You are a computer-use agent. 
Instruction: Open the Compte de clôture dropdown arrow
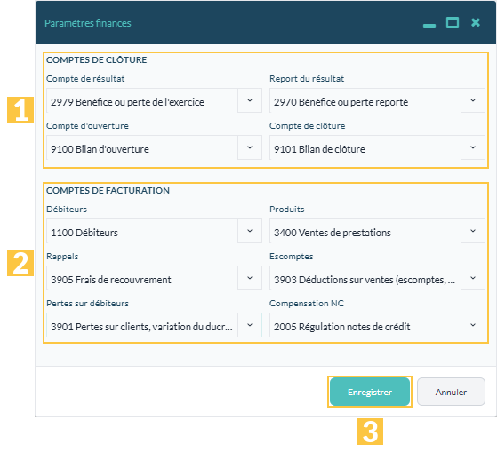coord(473,147)
